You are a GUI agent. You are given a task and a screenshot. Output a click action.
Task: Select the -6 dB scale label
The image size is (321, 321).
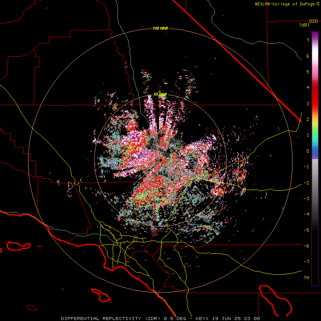click(x=306, y=246)
